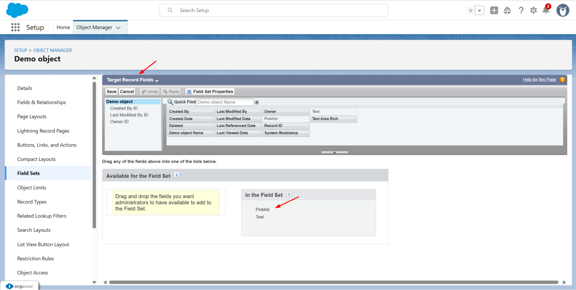Viewport: 576px width, 290px height.
Task: Follow the SETUP breadcrumb link
Action: [x=20, y=50]
